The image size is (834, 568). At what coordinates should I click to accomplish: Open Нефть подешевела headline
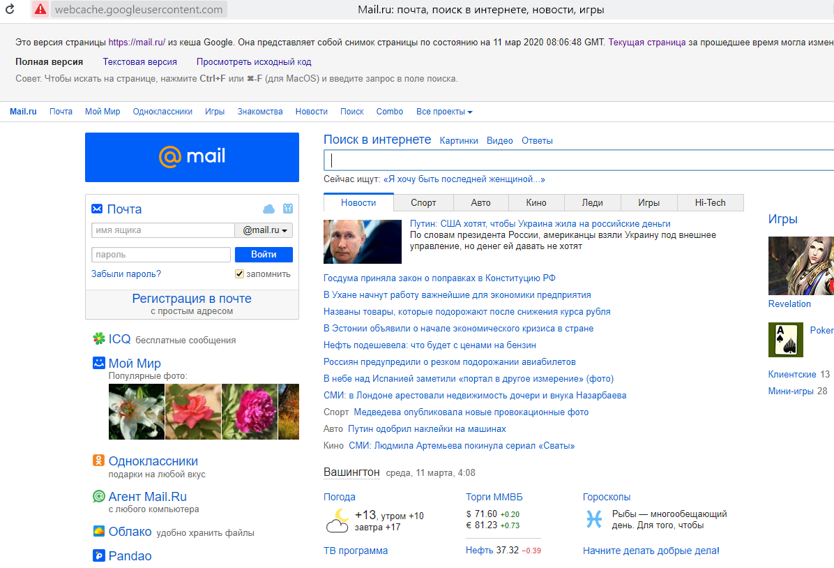click(430, 345)
